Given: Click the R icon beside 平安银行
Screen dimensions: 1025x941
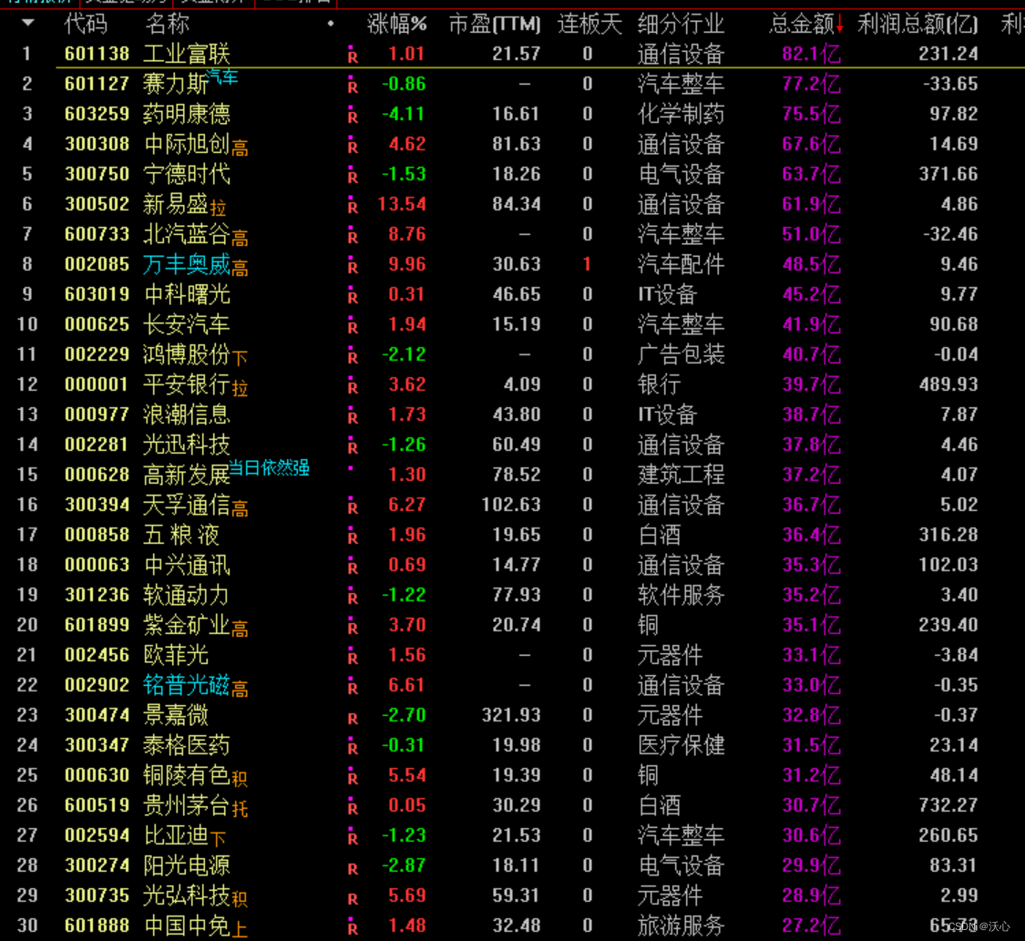Looking at the screenshot, I should tap(354, 388).
